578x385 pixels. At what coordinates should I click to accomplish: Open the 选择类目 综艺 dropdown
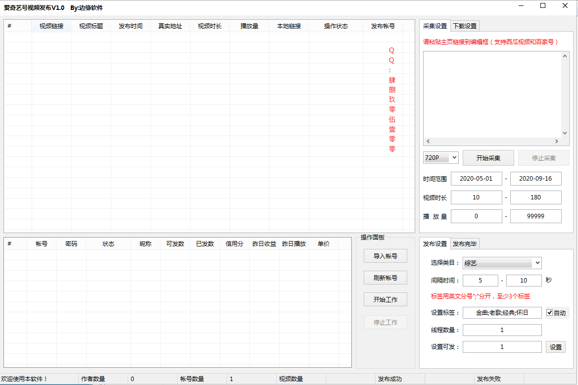(x=502, y=263)
